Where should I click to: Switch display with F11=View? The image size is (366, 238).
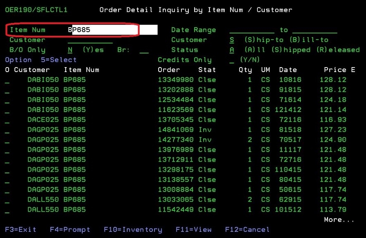[x=193, y=229]
